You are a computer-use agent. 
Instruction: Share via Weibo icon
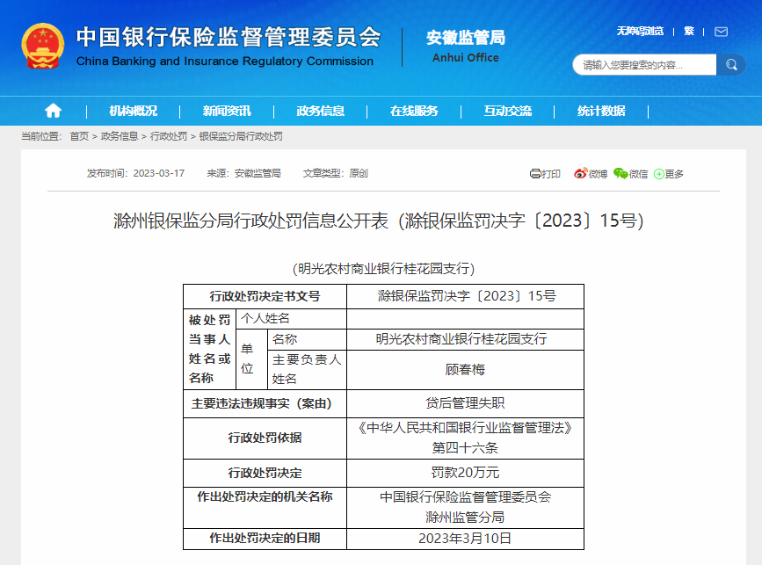point(580,173)
